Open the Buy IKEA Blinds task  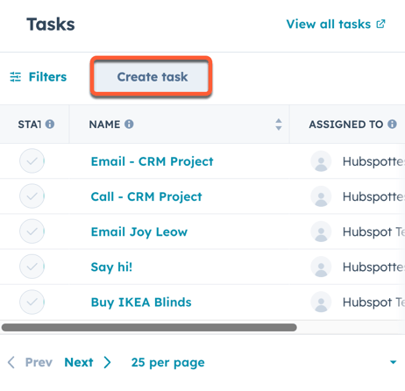[141, 302]
